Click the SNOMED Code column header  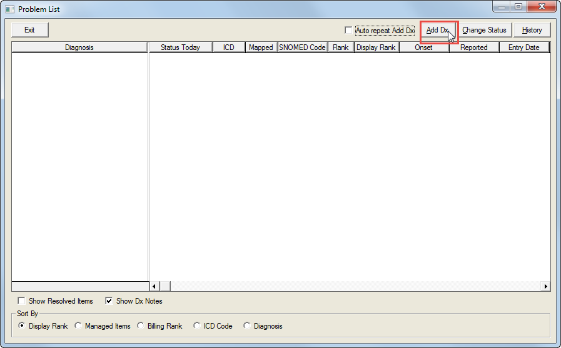click(x=303, y=47)
